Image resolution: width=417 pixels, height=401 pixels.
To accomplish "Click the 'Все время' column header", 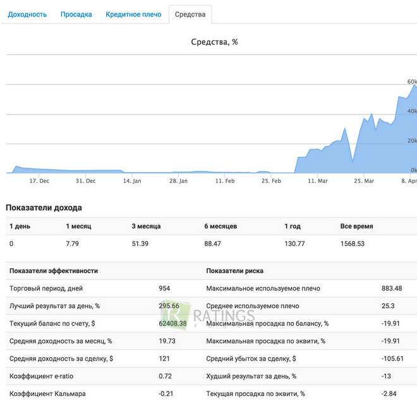I will click(x=356, y=226).
